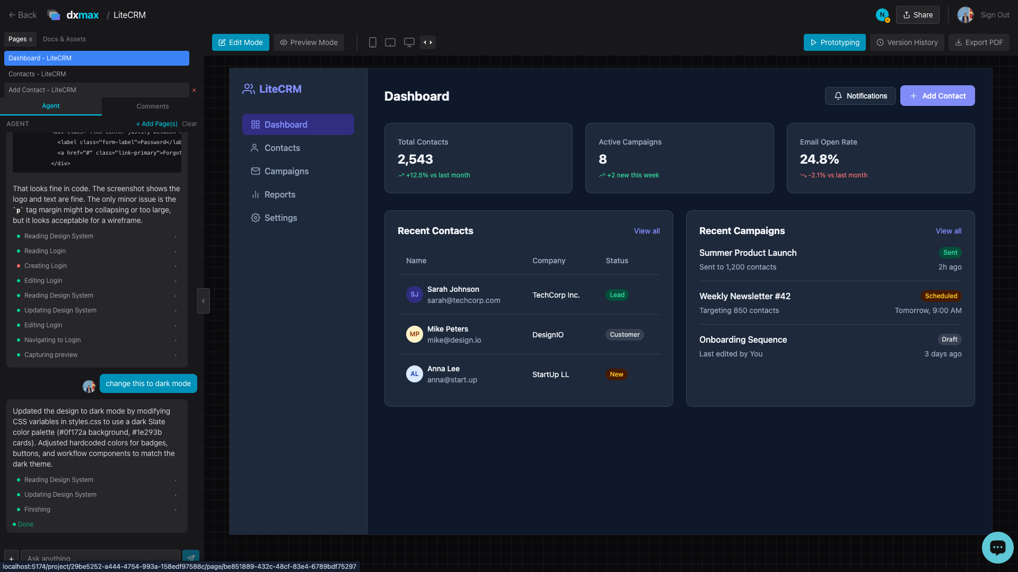This screenshot has width=1018, height=572.
Task: Switch to Preview Mode
Action: click(309, 42)
